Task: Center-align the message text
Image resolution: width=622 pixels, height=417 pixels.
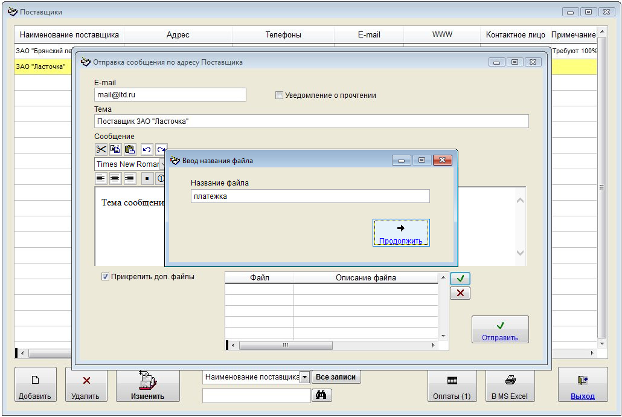Action: pyautogui.click(x=115, y=178)
